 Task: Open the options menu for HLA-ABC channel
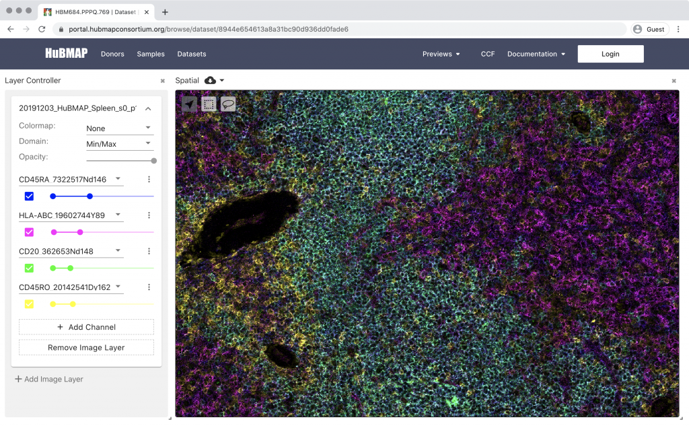[x=149, y=215]
